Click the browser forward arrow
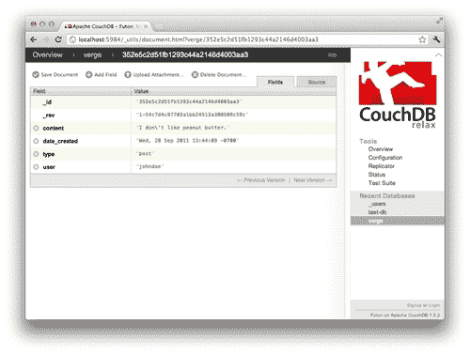 click(x=46, y=39)
